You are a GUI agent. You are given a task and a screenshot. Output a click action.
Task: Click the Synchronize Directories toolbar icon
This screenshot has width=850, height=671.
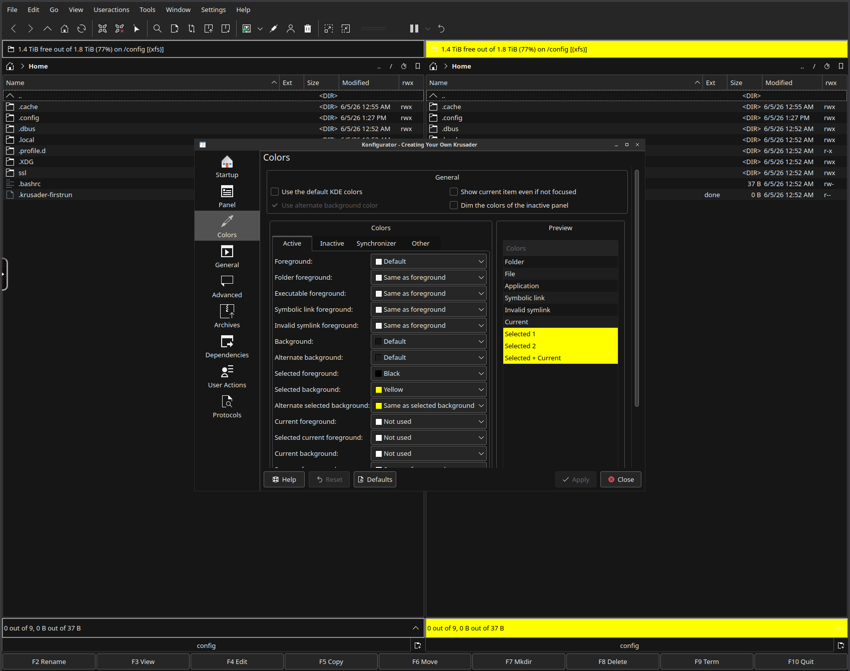[x=192, y=29]
